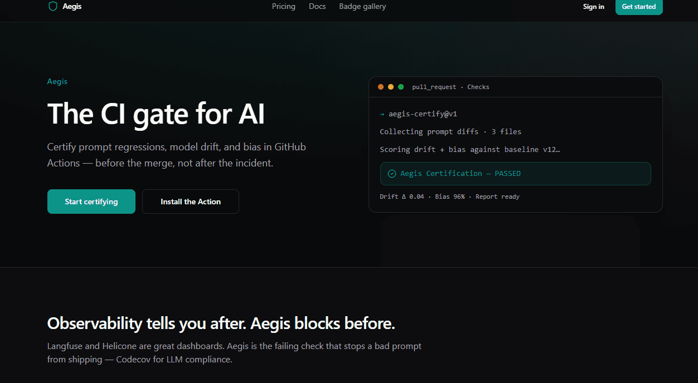Go to the Badge gallery

362,7
